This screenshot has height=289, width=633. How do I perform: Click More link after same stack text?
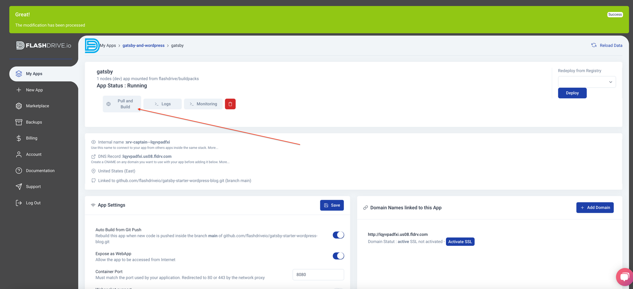(x=213, y=148)
